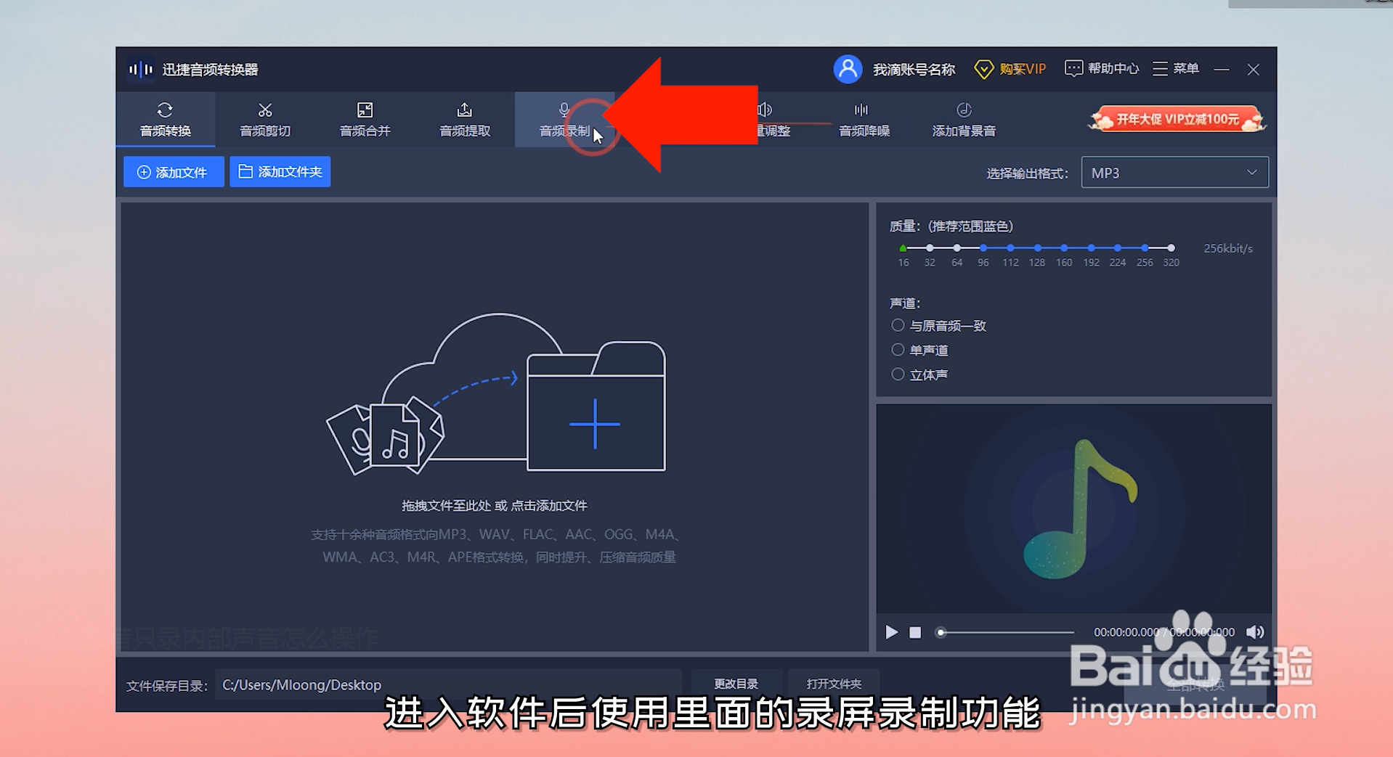The height and width of the screenshot is (757, 1393).
Task: Click the 帮助中心 chat icon
Action: [x=1073, y=68]
